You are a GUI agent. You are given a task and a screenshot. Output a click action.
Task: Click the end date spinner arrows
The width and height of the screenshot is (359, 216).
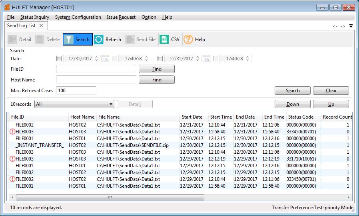click(x=198, y=59)
